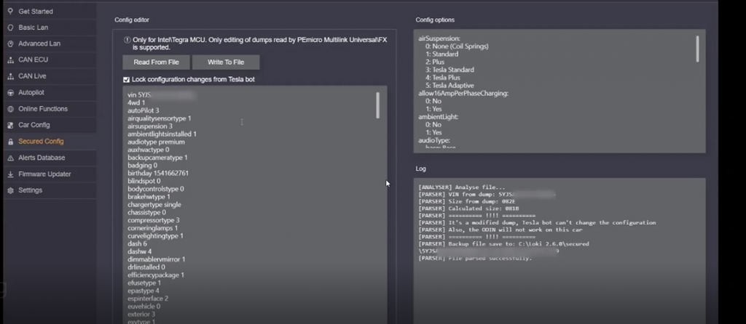Open Alerts Database via warning triangle icon
Image resolution: width=746 pixels, height=324 pixels.
coord(9,158)
